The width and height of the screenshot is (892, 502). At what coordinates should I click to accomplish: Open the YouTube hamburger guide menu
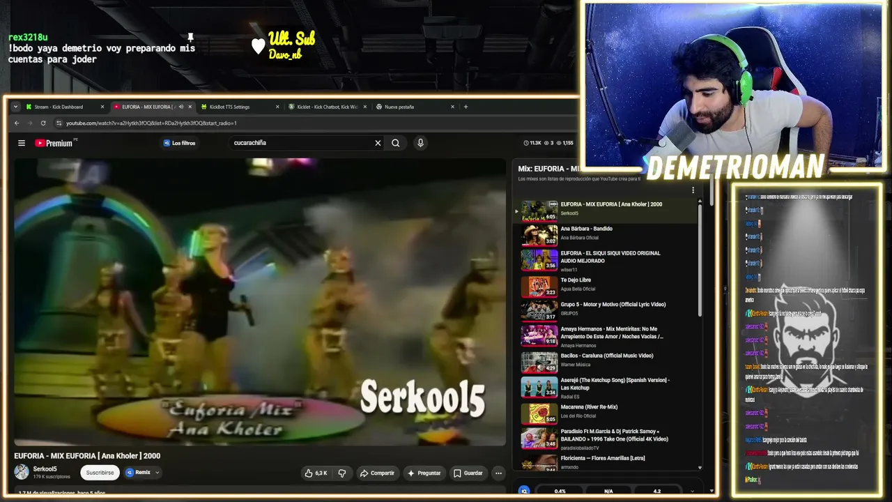pyautogui.click(x=22, y=143)
